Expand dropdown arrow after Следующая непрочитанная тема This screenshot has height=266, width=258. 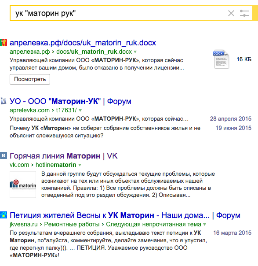click(204, 225)
